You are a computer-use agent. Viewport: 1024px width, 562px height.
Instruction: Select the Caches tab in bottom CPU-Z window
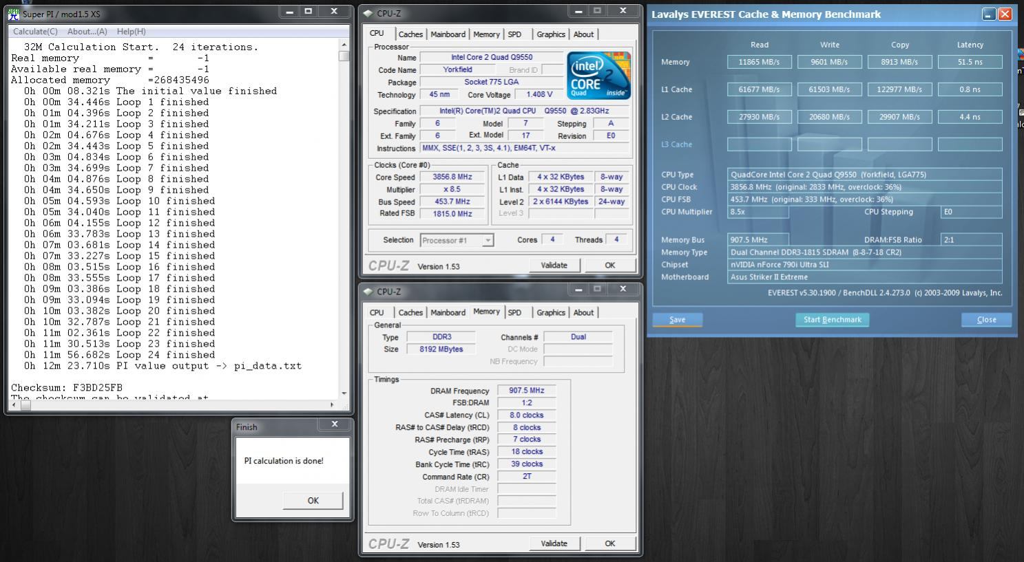tap(410, 313)
